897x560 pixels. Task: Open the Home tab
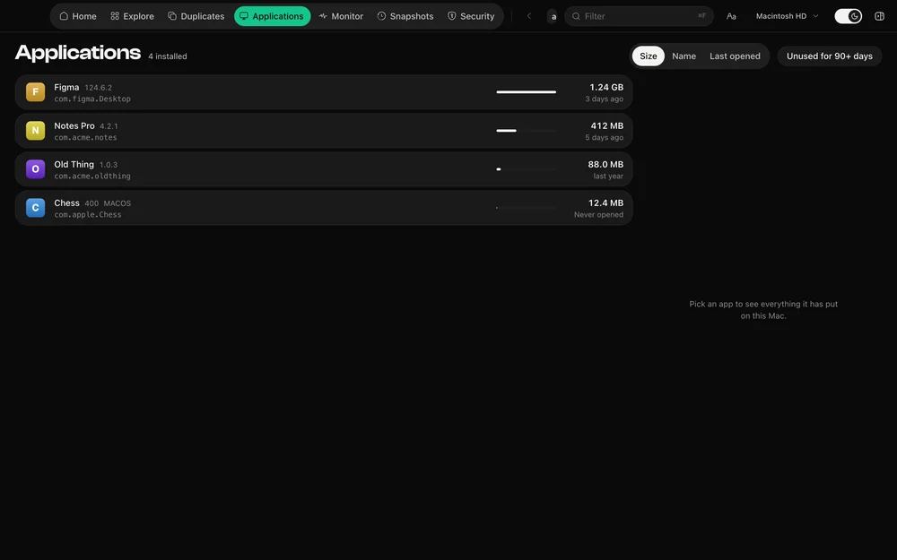(x=78, y=16)
